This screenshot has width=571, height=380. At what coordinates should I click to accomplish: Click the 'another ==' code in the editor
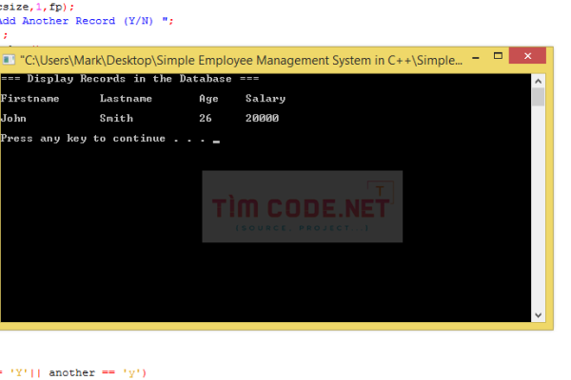[x=82, y=372]
